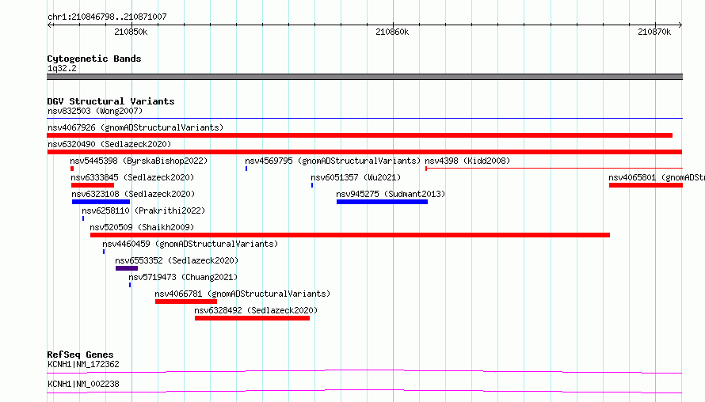Click the blue bar under nsv945275
Screen dimensions: 705x402
coord(382,202)
